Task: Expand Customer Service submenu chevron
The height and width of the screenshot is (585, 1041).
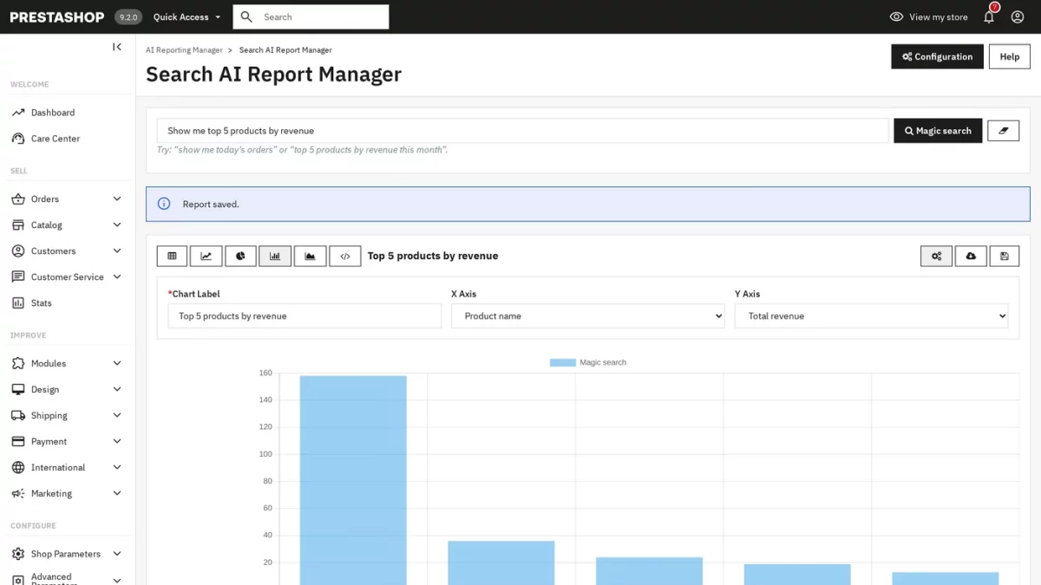Action: tap(117, 277)
